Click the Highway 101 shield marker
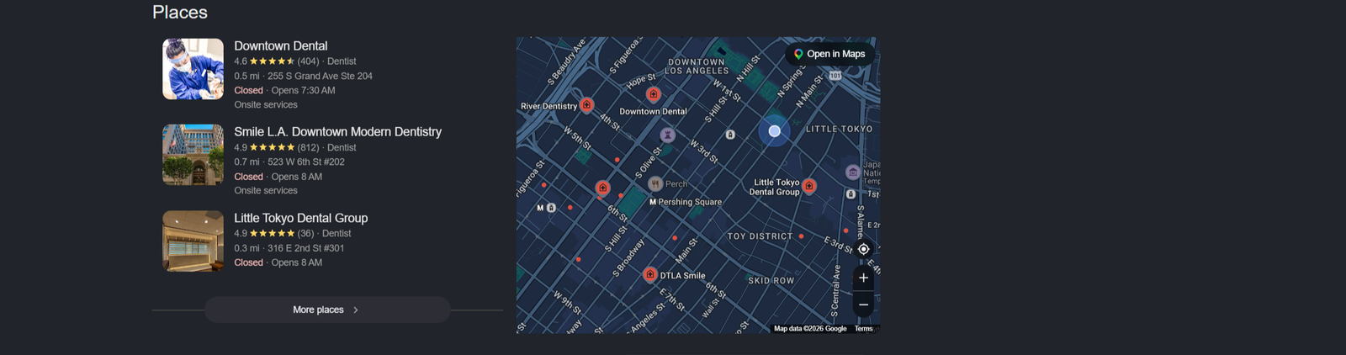The width and height of the screenshot is (1346, 355). (x=835, y=76)
